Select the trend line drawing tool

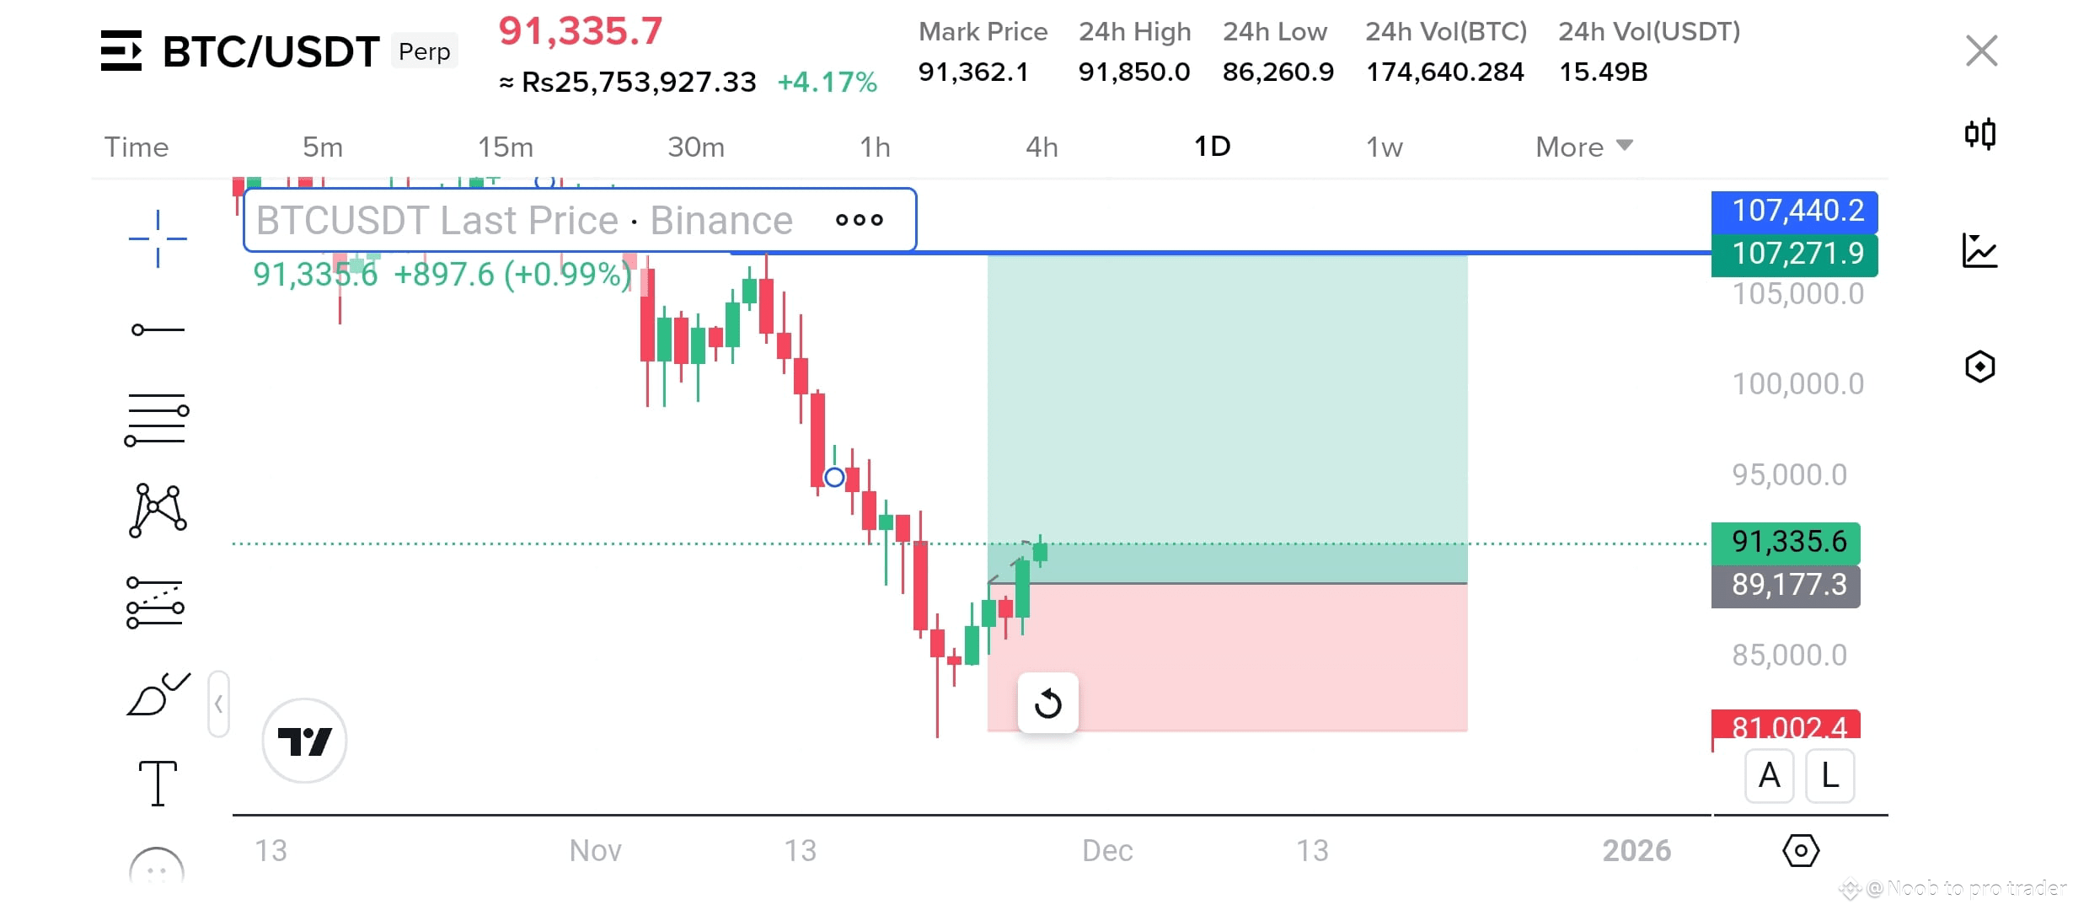click(157, 329)
